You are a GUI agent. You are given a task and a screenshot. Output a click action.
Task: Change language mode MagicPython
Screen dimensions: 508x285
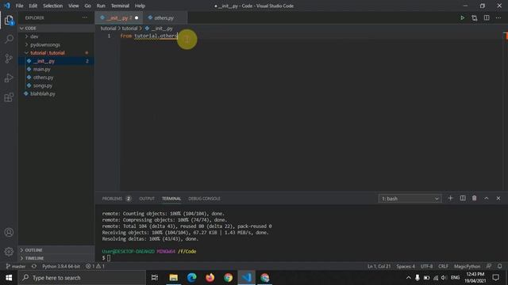[x=467, y=266]
